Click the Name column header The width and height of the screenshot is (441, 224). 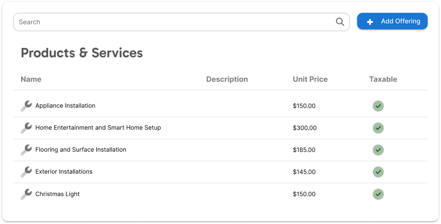pyautogui.click(x=31, y=79)
